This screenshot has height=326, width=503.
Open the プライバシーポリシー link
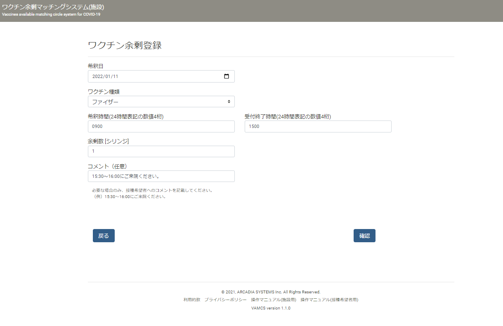coord(226,300)
